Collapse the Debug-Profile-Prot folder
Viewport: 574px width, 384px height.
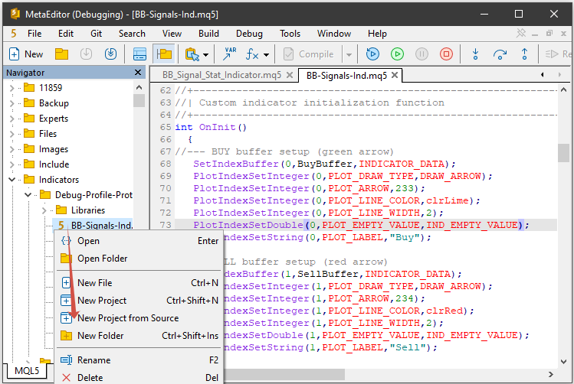click(x=28, y=195)
